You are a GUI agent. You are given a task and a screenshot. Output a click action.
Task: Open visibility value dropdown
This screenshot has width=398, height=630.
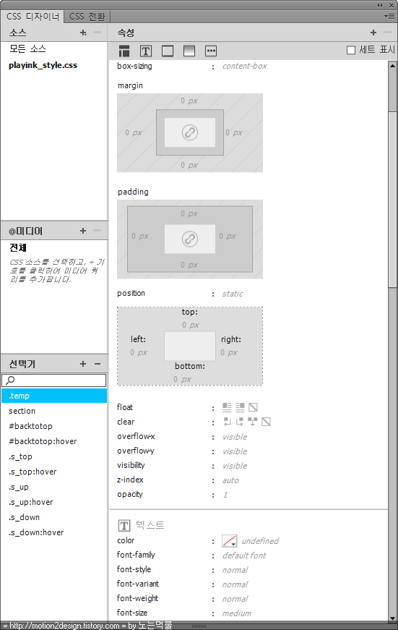point(235,466)
